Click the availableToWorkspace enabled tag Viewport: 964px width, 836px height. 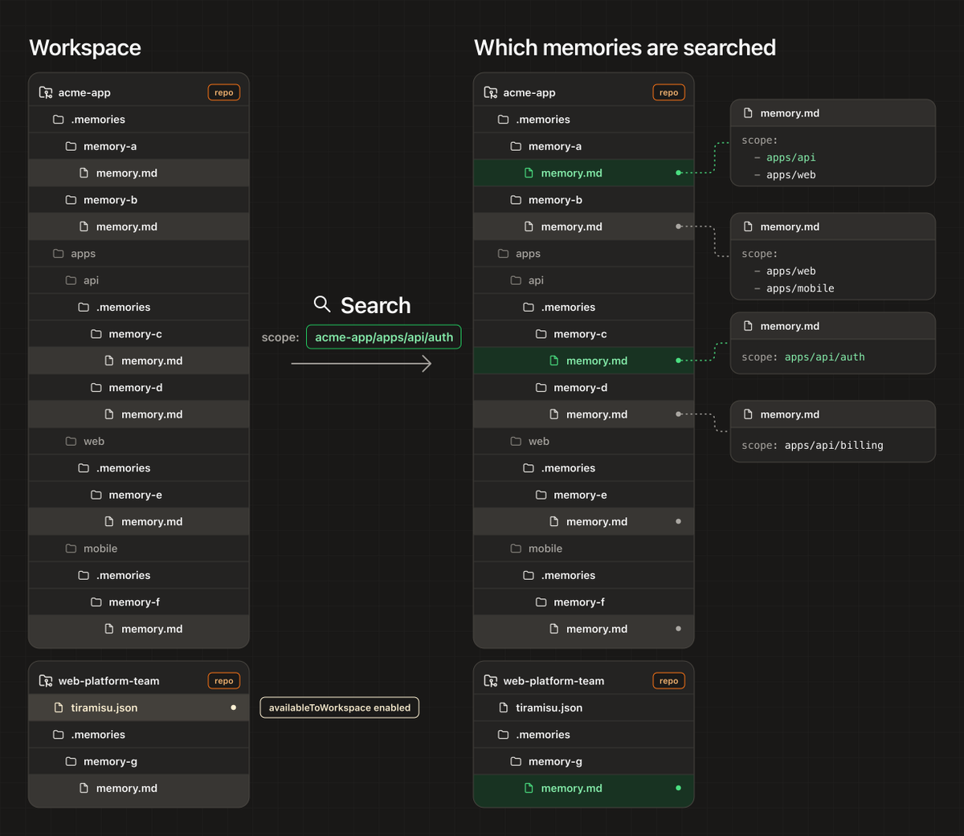pos(340,708)
